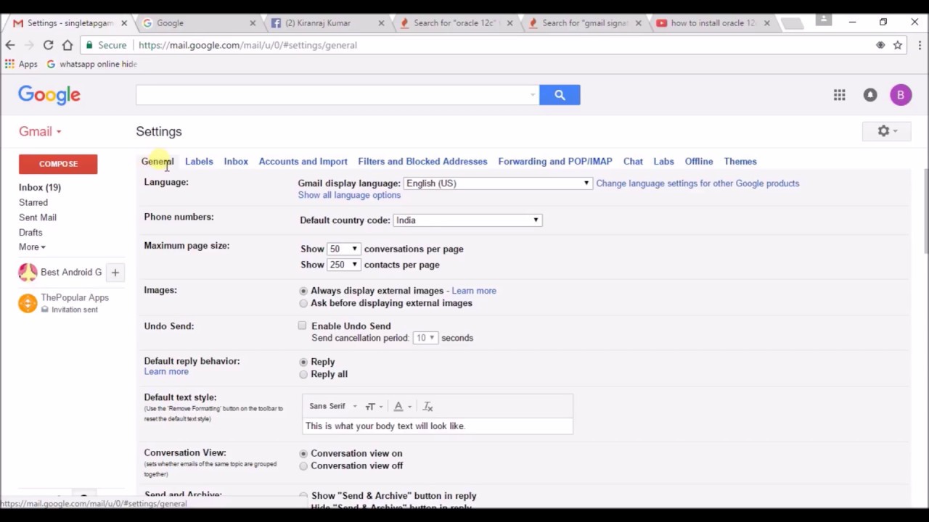The width and height of the screenshot is (929, 522).
Task: Expand More in left sidebar
Action: click(x=32, y=247)
